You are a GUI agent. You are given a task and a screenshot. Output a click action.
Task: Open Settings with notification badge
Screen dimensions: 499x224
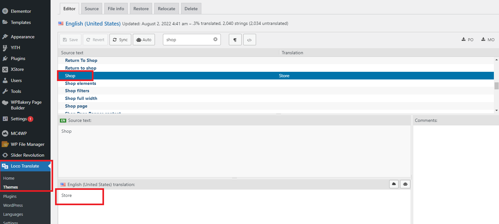click(x=19, y=119)
